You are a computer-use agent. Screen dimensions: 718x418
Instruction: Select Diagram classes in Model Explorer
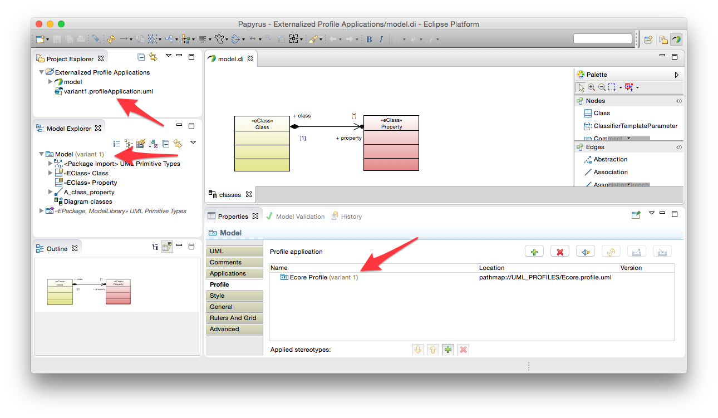point(88,201)
